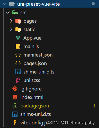Open the shims-uni.d.ts file
Viewport: 99px width, 128px height.
35,114
